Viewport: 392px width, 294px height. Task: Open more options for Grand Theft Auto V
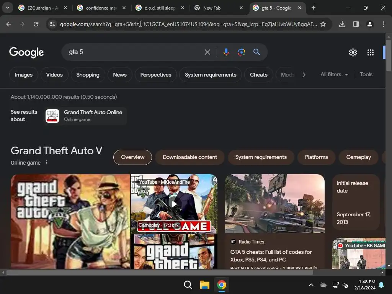click(x=47, y=162)
